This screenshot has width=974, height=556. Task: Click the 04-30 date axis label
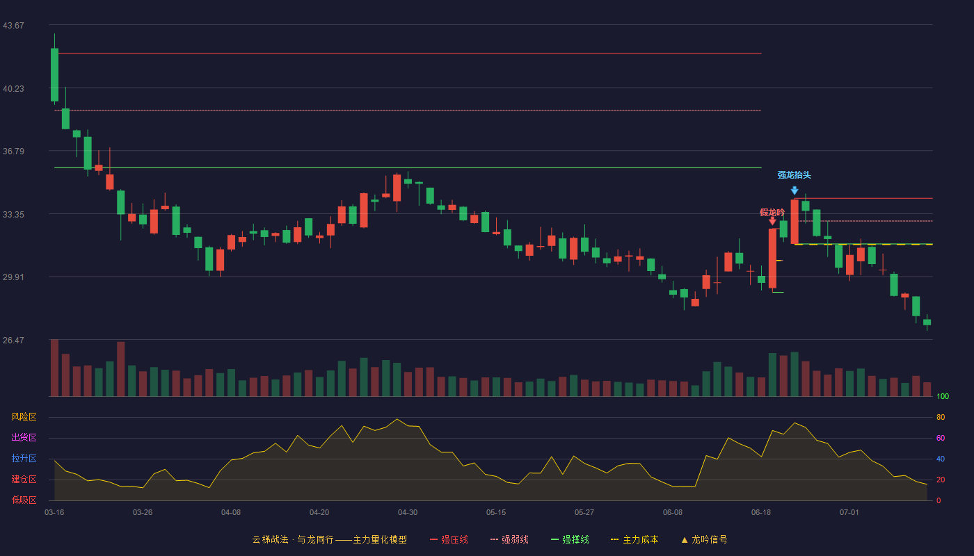tap(408, 512)
